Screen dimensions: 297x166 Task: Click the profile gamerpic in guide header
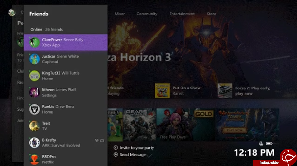pos(12,13)
